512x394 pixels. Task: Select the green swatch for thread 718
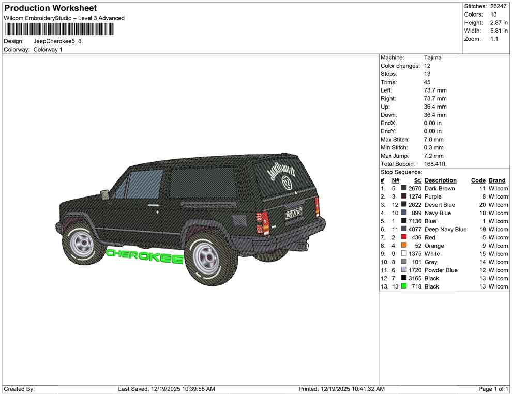[404, 286]
